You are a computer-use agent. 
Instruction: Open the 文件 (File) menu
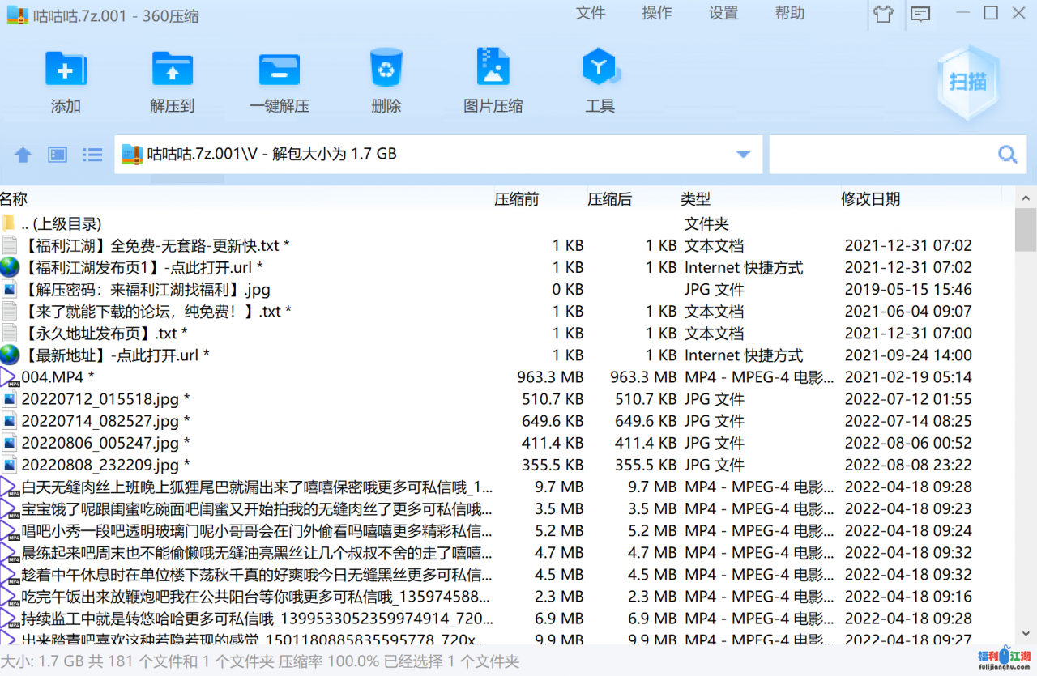(591, 13)
